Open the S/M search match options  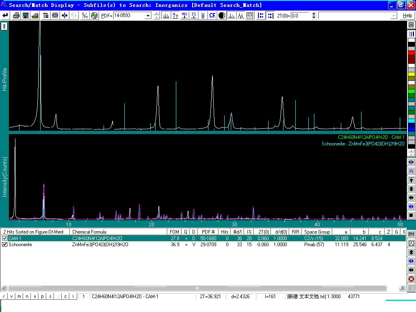coord(84,16)
